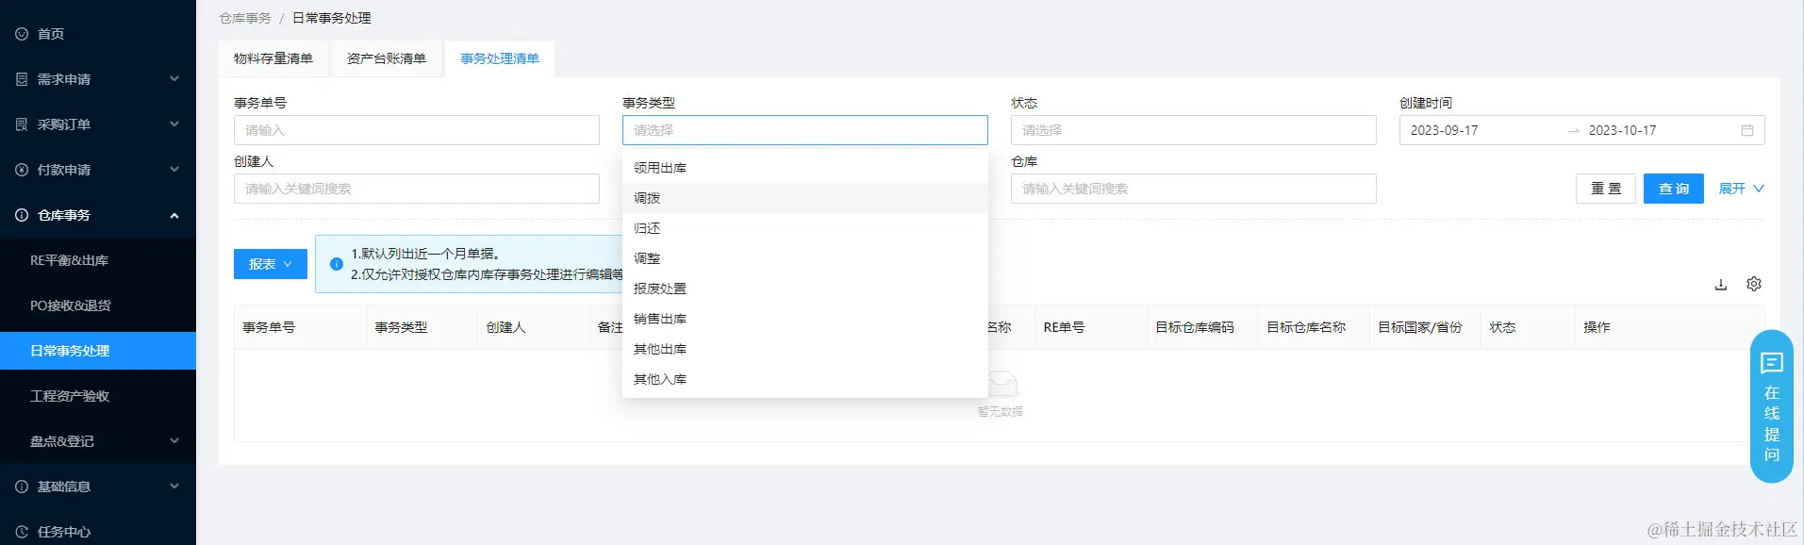Open 工程资产验收 sidebar item

pos(98,396)
